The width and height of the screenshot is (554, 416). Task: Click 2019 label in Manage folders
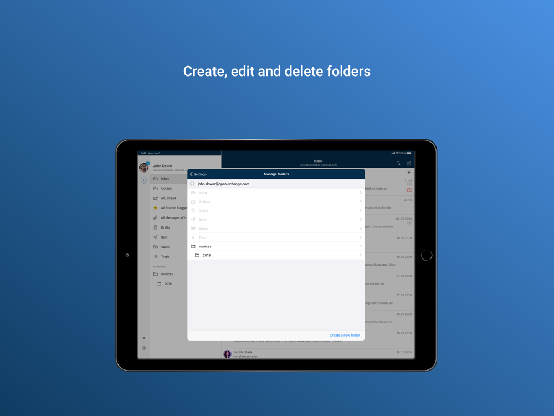[207, 255]
